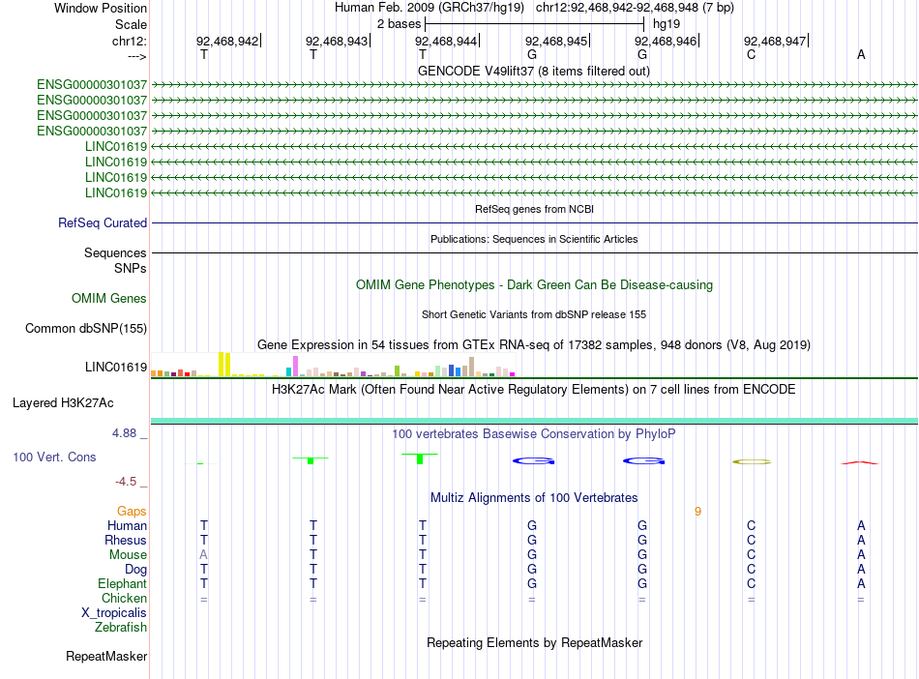This screenshot has height=679, width=919.
Task: Click the assembly title 'Human Feb. 2009 (GRCh37/hg19)'
Action: [429, 8]
